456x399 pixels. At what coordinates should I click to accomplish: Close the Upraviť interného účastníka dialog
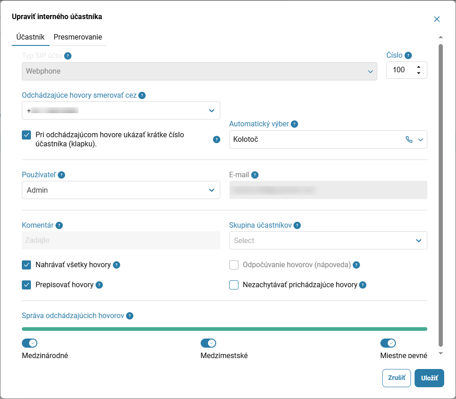click(436, 19)
